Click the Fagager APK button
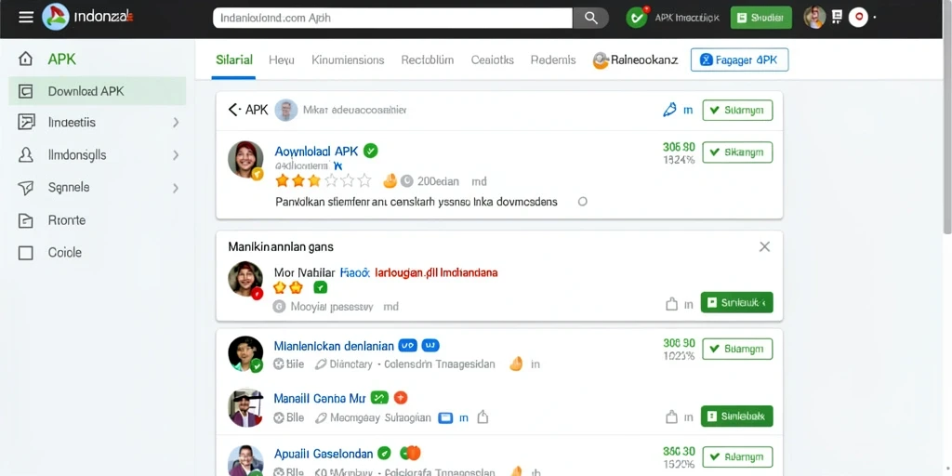Screen dimensions: 952x476 739,59
